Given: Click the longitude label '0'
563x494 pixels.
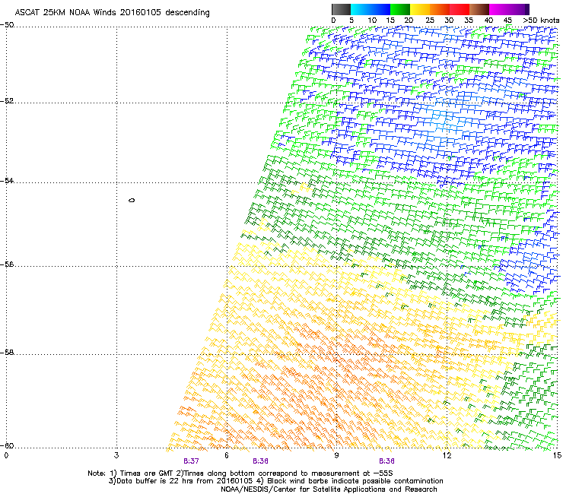Looking at the screenshot, I should (x=6, y=455).
